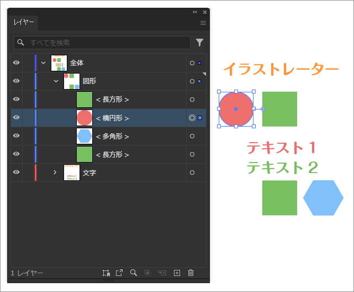This screenshot has height=292, width=354.
Task: Toggle eye of 長方形 row above 楕円形
Action: pyautogui.click(x=16, y=99)
